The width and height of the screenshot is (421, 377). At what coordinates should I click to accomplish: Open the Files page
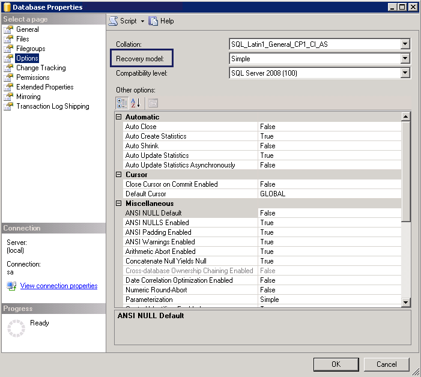pos(23,39)
